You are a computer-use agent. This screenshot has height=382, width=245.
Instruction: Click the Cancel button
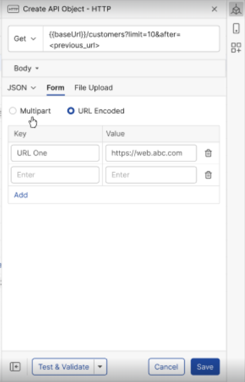[x=166, y=367]
